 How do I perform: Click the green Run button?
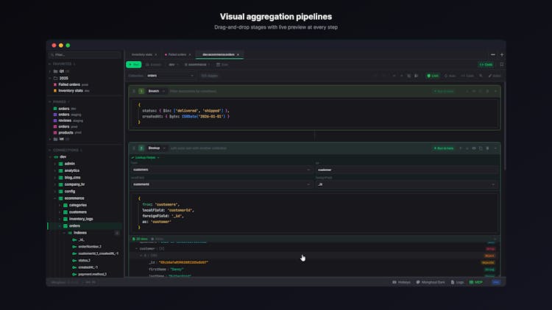tap(135, 65)
